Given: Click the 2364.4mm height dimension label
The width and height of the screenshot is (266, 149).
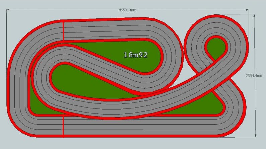Looking at the screenshot, I should click(x=254, y=76).
